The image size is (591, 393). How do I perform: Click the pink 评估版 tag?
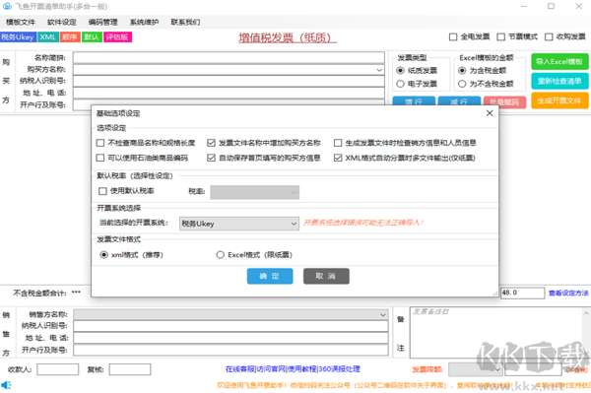pyautogui.click(x=117, y=36)
